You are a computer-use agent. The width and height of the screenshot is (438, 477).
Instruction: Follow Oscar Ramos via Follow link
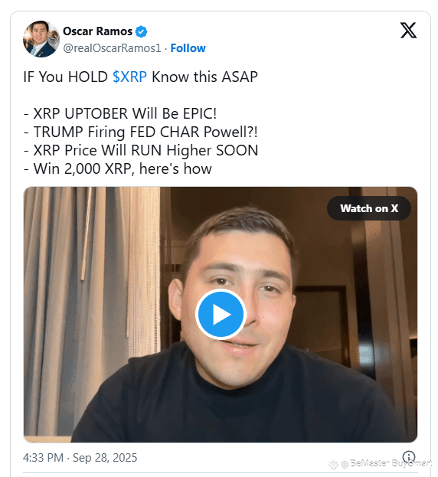click(188, 48)
